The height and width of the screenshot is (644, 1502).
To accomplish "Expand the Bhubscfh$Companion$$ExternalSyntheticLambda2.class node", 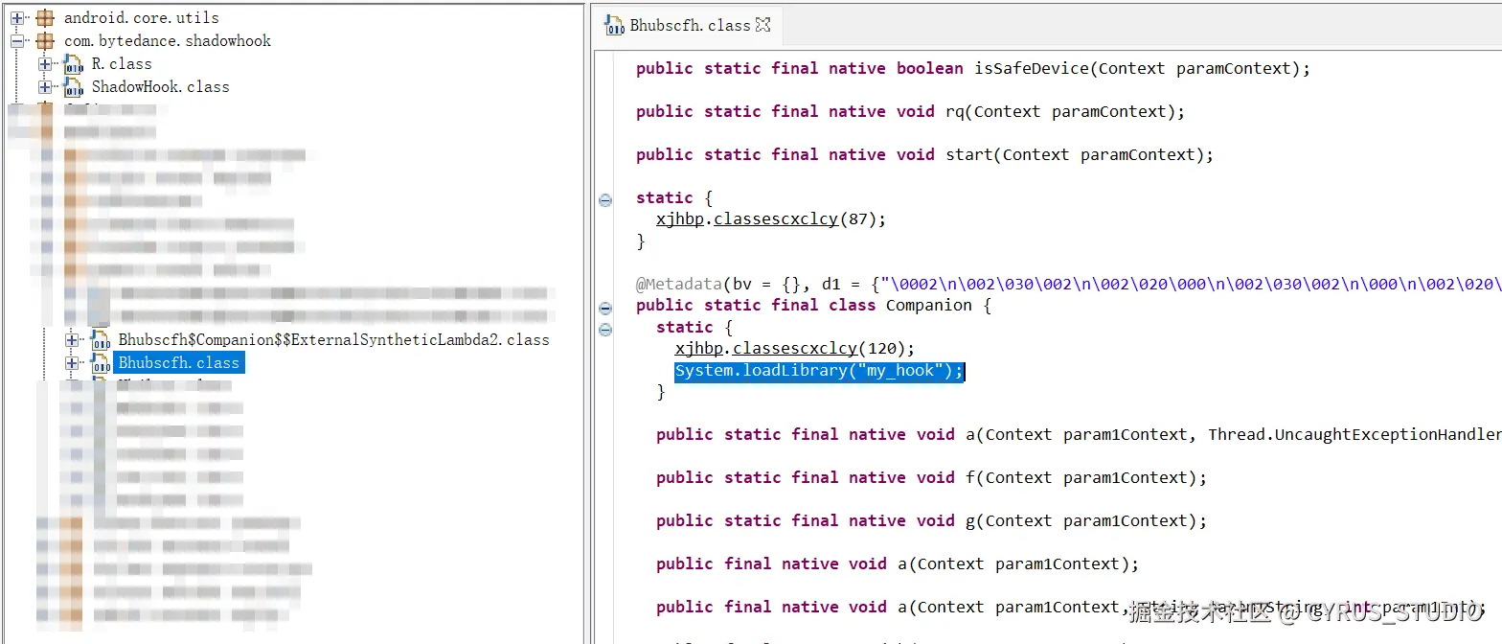I will point(71,339).
